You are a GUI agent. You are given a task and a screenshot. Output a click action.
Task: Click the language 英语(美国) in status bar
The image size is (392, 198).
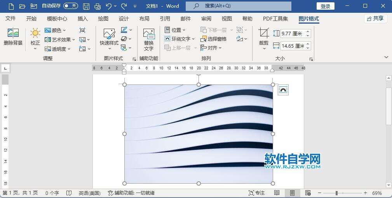tap(89, 193)
